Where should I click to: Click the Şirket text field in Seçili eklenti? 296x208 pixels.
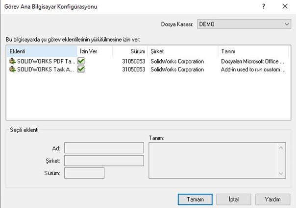(104, 161)
